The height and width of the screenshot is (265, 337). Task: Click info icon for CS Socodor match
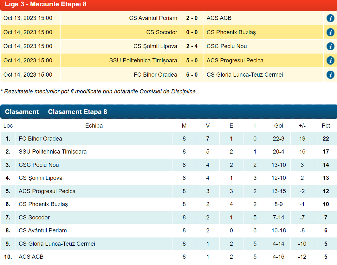(330, 32)
